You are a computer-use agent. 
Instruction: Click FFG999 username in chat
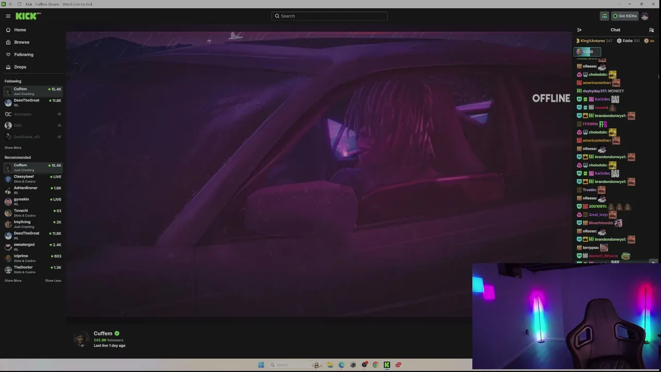(590, 124)
